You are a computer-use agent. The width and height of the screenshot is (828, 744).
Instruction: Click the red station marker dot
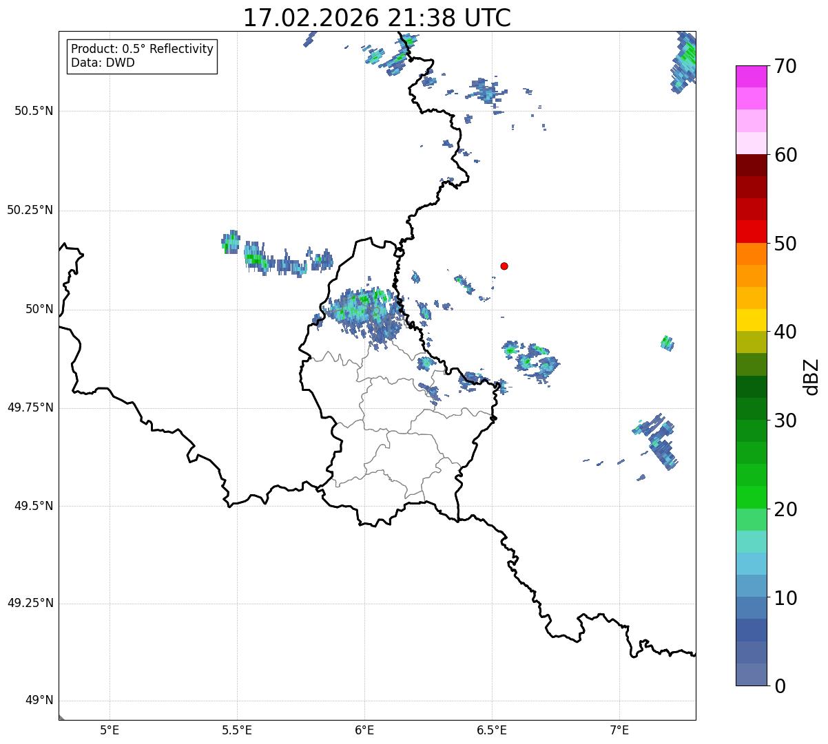(x=504, y=266)
